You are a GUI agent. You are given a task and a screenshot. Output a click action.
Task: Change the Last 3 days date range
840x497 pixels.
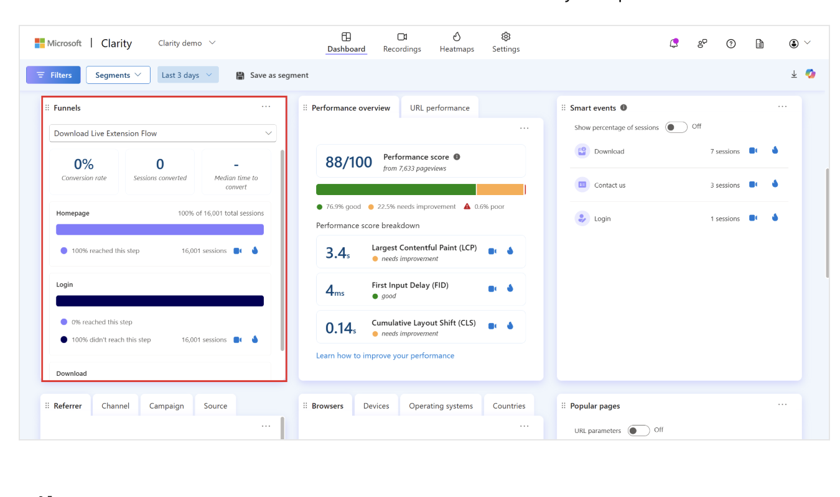coord(188,74)
